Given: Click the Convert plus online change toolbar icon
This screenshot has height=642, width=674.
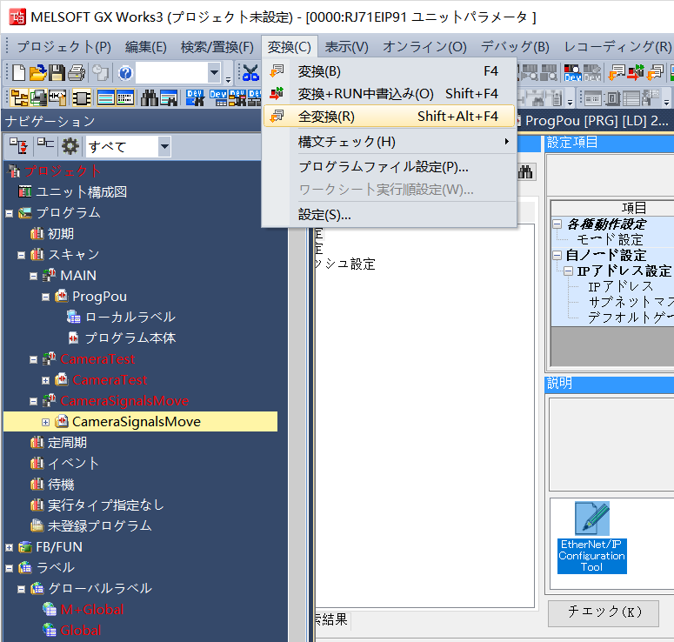Looking at the screenshot, I should pos(636,73).
